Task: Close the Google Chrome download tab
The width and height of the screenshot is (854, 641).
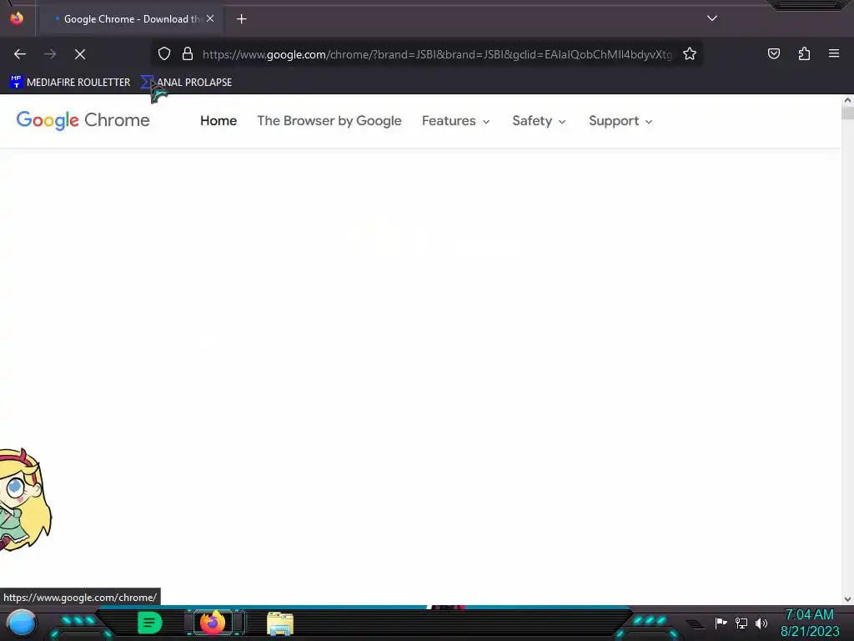Action: coord(210,18)
